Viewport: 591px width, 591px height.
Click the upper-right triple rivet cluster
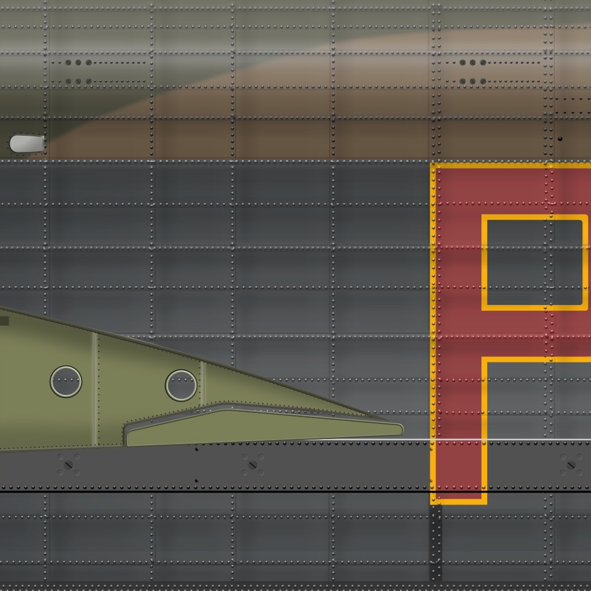pyautogui.click(x=473, y=63)
